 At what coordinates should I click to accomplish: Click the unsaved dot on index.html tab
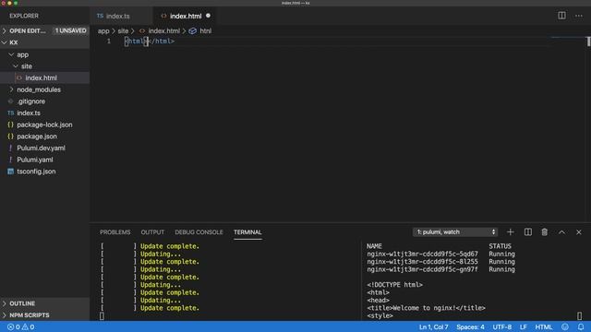208,16
